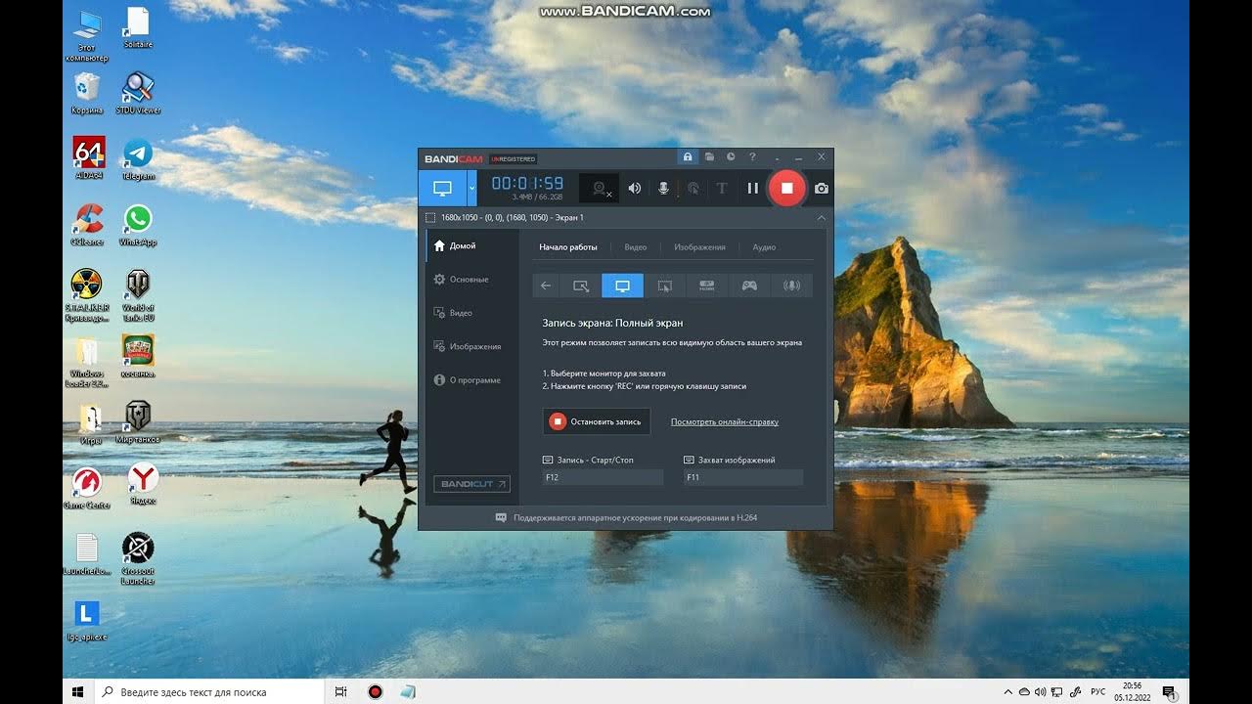Viewport: 1252px width, 704px height.
Task: Open the Яндекс browser desktop icon
Action: 143,484
